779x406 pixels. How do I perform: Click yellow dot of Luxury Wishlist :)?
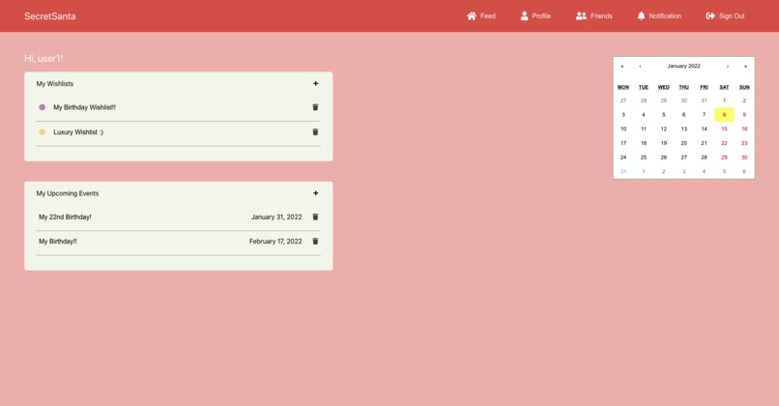43,132
